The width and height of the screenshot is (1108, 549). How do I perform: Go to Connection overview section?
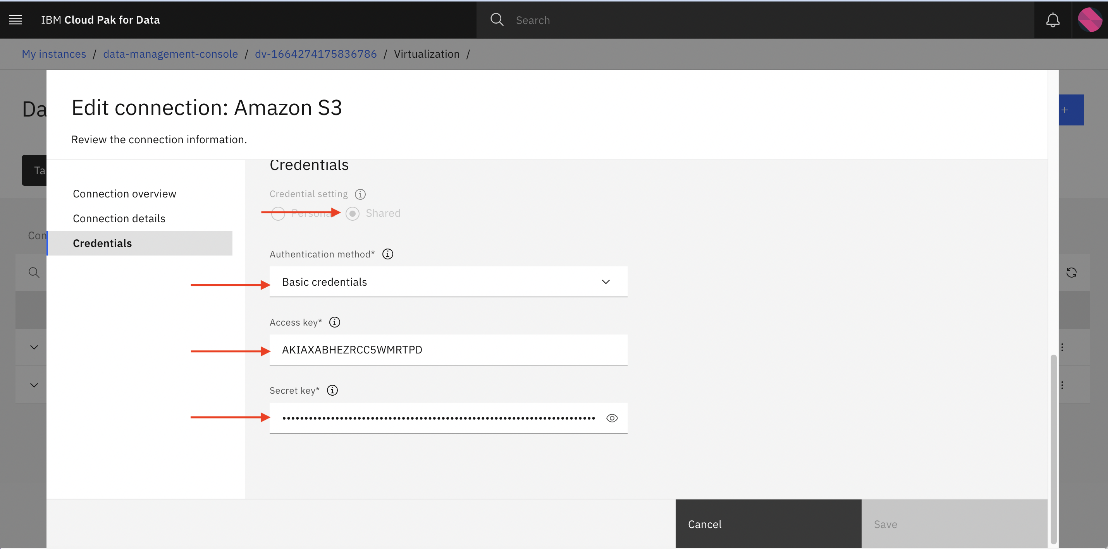point(124,194)
